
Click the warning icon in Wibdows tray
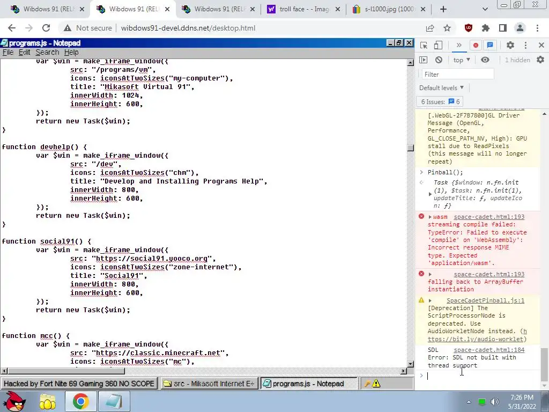coord(376,384)
